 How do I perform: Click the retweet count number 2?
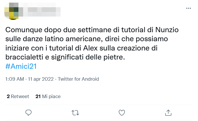tap(8, 96)
